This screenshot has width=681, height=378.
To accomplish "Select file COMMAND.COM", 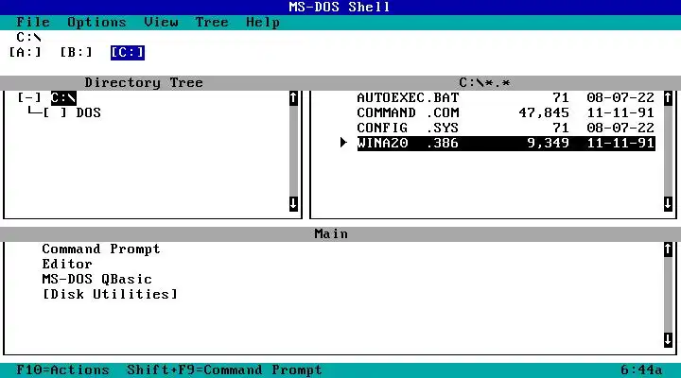I will click(506, 112).
